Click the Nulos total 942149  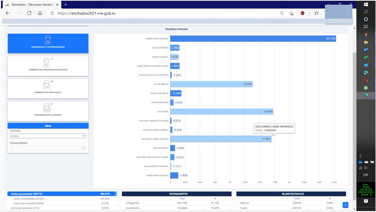pyautogui.click(x=297, y=208)
